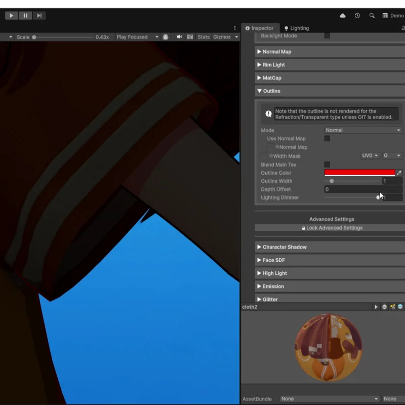
Task: Click the eyedropper next to Outline Color
Action: [x=399, y=173]
